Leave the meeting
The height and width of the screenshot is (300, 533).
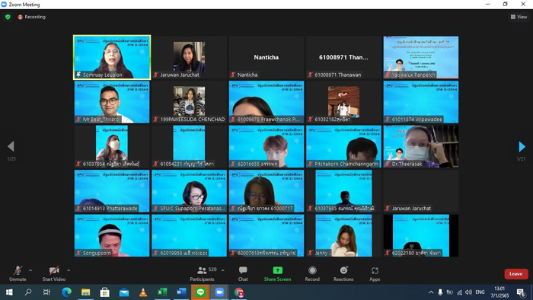516,274
